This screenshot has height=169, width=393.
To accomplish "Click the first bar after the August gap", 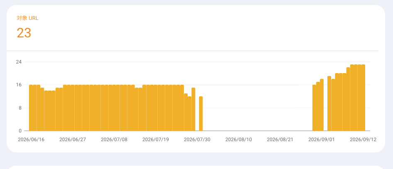I will point(314,108).
